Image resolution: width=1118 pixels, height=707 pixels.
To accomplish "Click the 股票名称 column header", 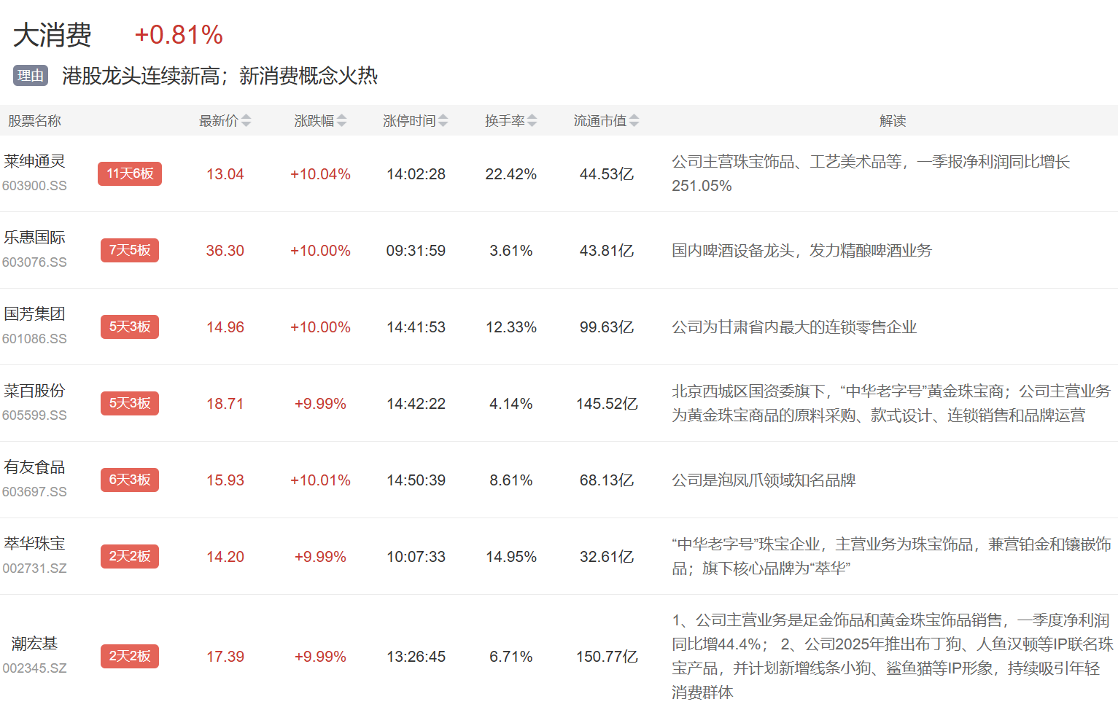I will pyautogui.click(x=34, y=121).
